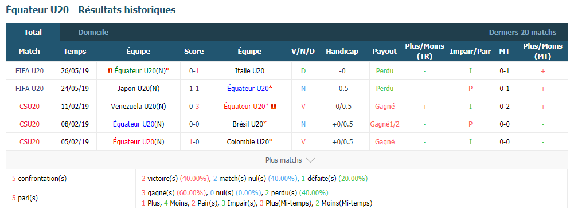Click red card icon beside Équateur U20 on 26/05/19
Image resolution: width=574 pixels, height=213 pixels.
pos(110,71)
